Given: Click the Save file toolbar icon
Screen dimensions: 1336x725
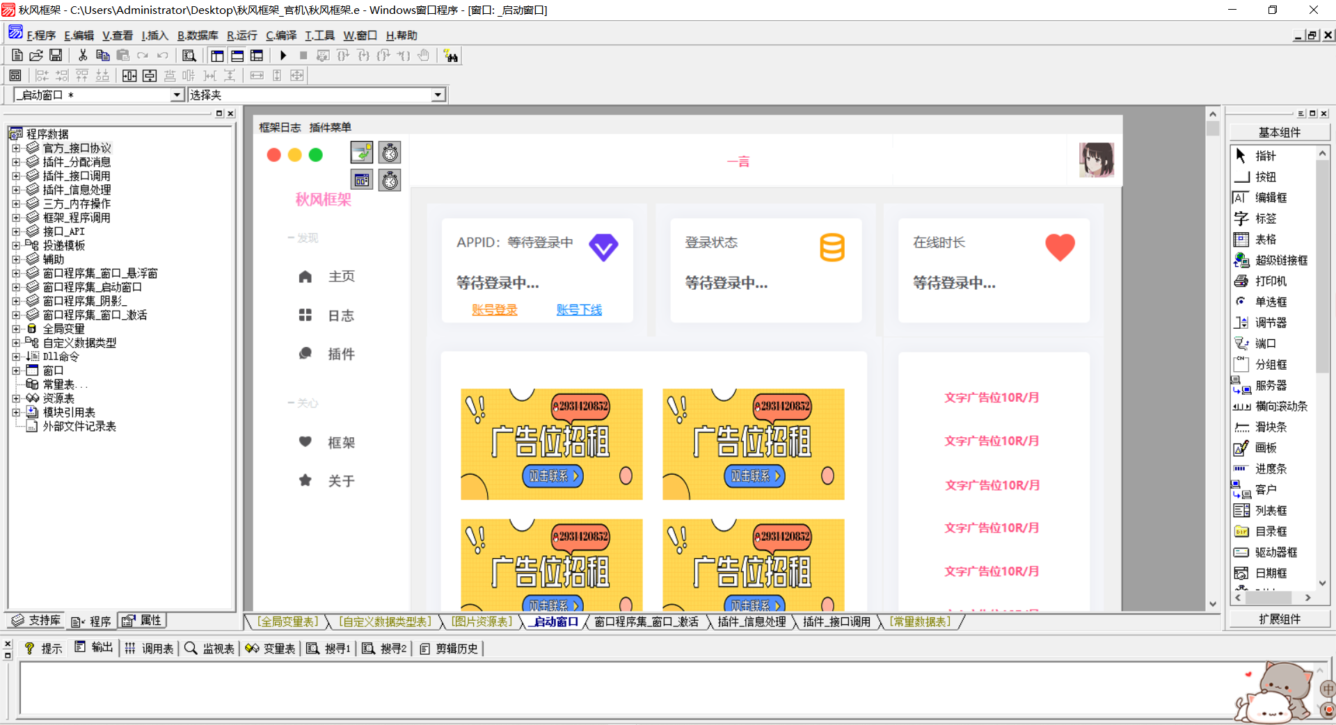Looking at the screenshot, I should (56, 56).
